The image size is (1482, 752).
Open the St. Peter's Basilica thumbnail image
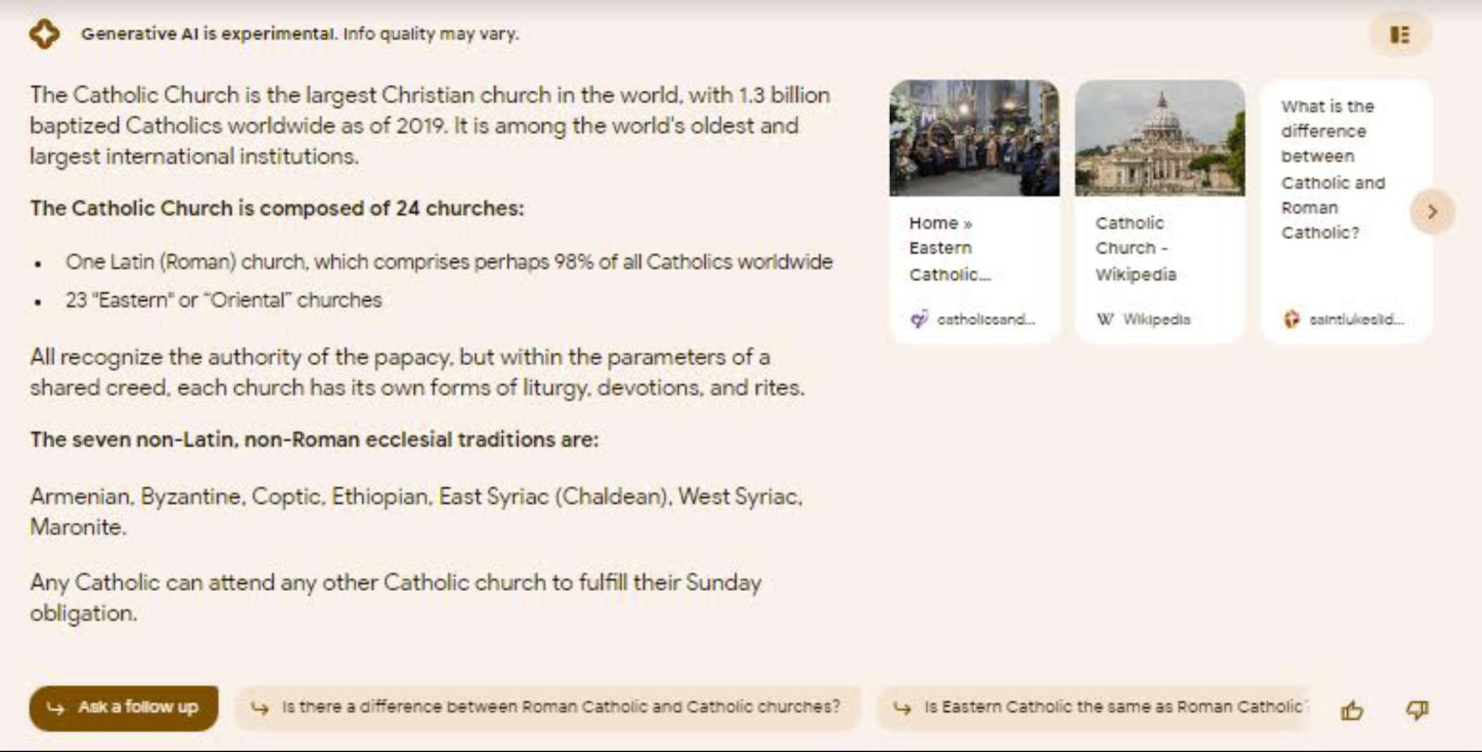pos(1160,138)
